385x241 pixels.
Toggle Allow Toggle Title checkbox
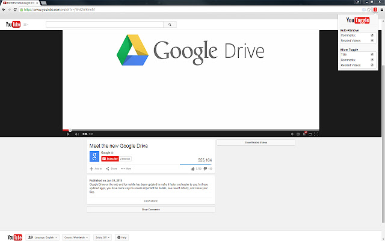tap(372, 54)
